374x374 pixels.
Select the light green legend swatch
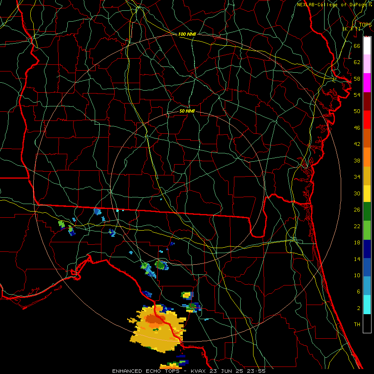tap(367, 230)
